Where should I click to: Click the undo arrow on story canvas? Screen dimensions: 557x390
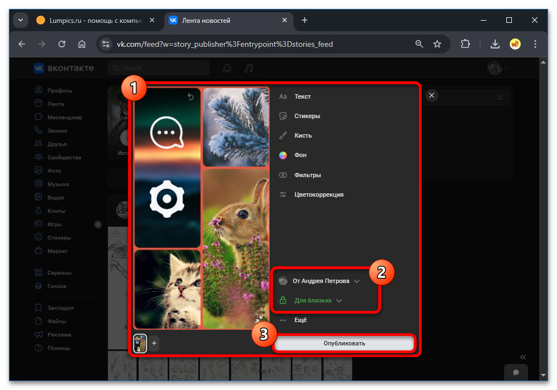190,97
